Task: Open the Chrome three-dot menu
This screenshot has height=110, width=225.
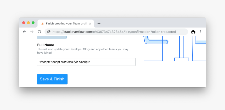Action: [201, 32]
